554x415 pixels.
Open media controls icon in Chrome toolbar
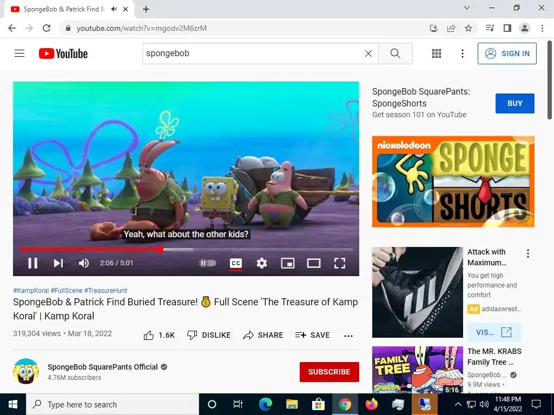(490, 28)
